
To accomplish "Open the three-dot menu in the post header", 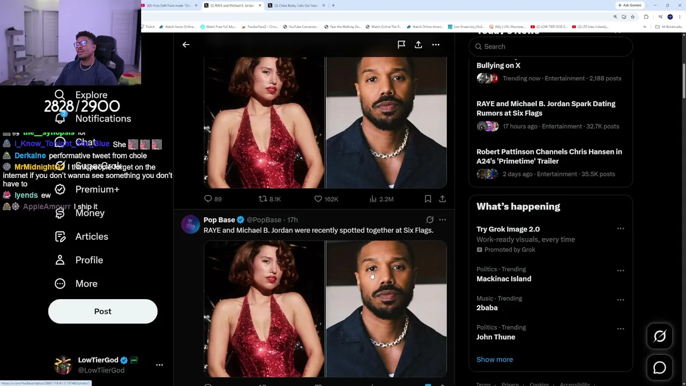I will (436, 45).
